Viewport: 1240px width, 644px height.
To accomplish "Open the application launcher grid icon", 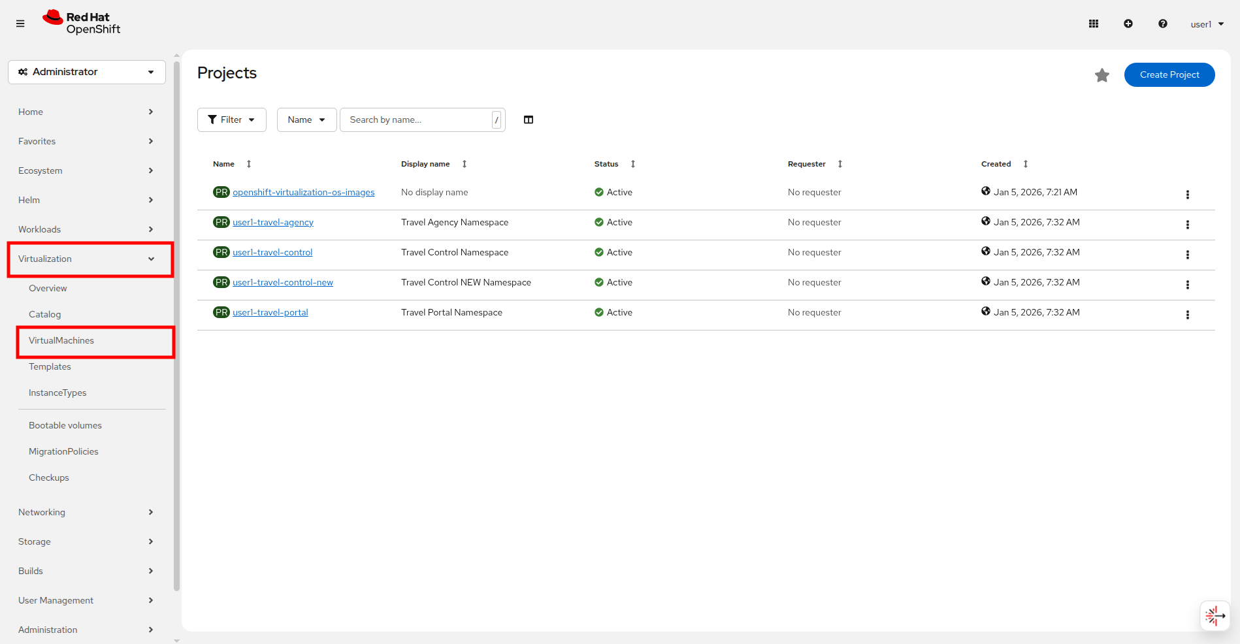I will pyautogui.click(x=1093, y=24).
